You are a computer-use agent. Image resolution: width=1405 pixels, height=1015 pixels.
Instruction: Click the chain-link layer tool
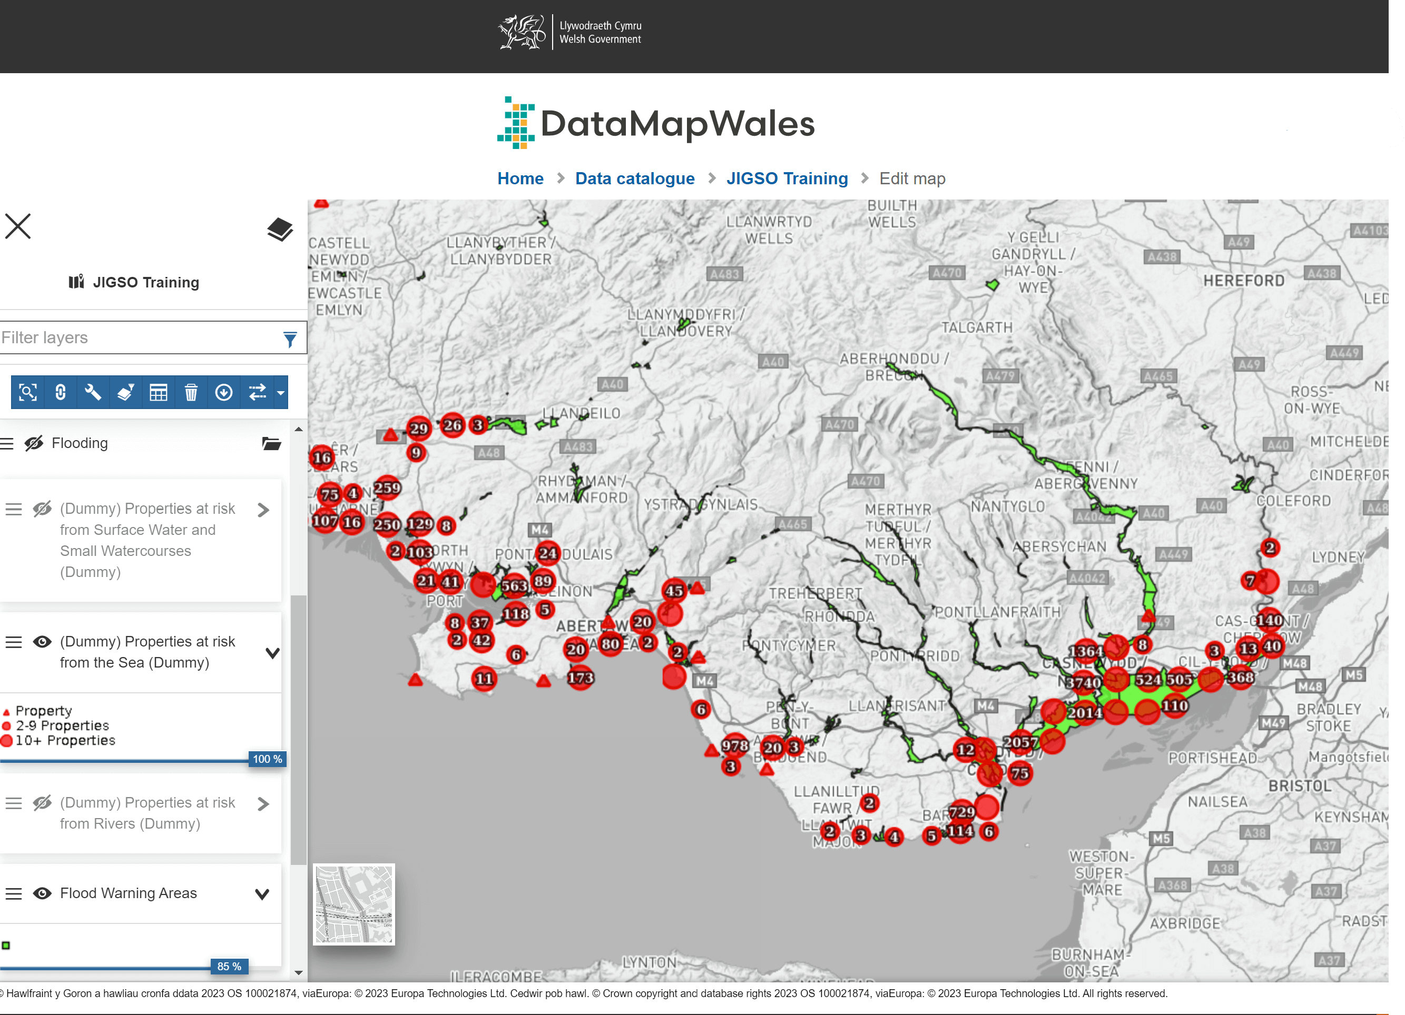click(x=61, y=392)
